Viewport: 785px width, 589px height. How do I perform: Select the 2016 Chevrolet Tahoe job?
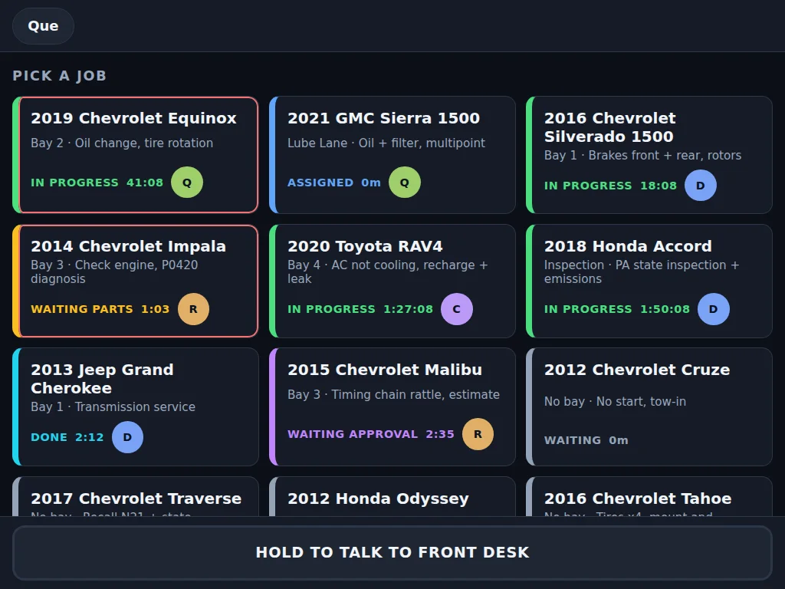(x=649, y=496)
